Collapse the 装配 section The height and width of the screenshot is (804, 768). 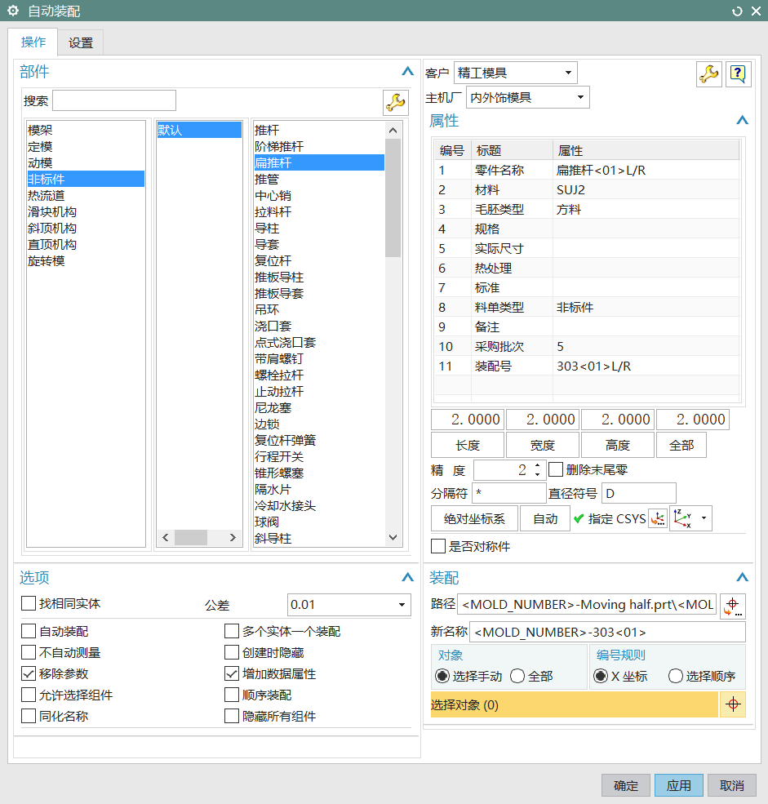(x=743, y=577)
